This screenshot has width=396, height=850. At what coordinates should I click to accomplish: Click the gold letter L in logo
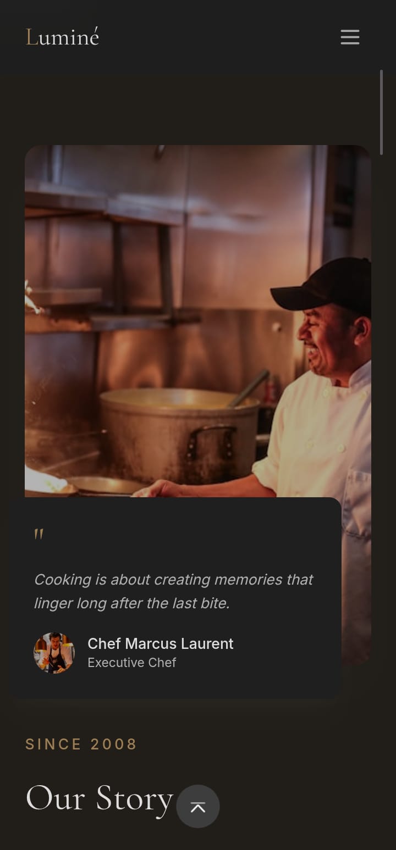(32, 37)
